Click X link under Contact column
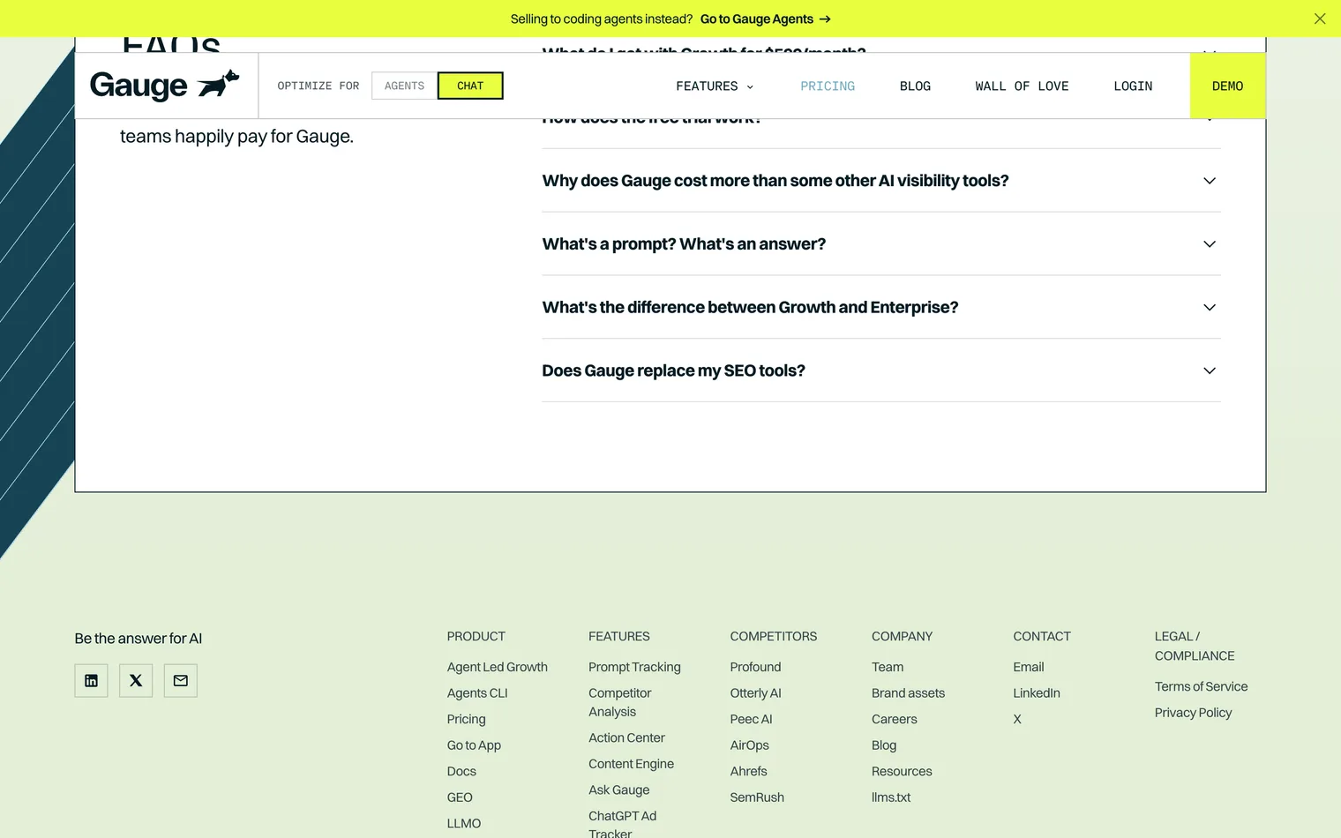 click(x=1017, y=719)
